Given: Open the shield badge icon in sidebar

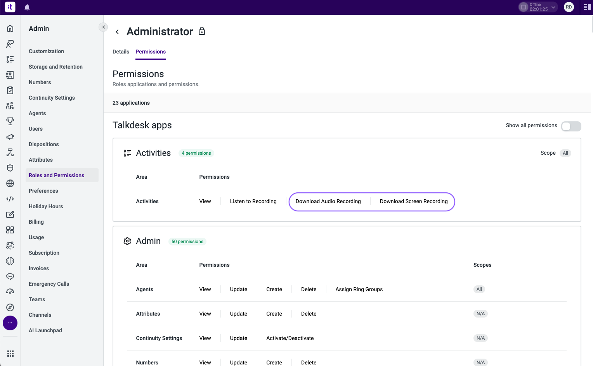Looking at the screenshot, I should [x=10, y=168].
